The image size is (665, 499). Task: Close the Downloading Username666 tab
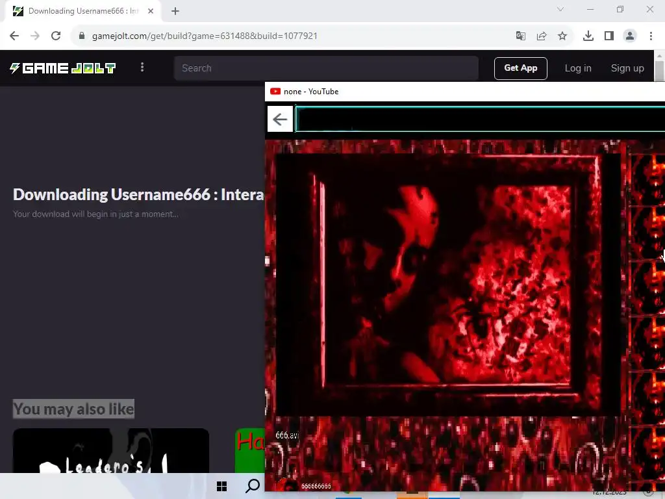point(151,11)
